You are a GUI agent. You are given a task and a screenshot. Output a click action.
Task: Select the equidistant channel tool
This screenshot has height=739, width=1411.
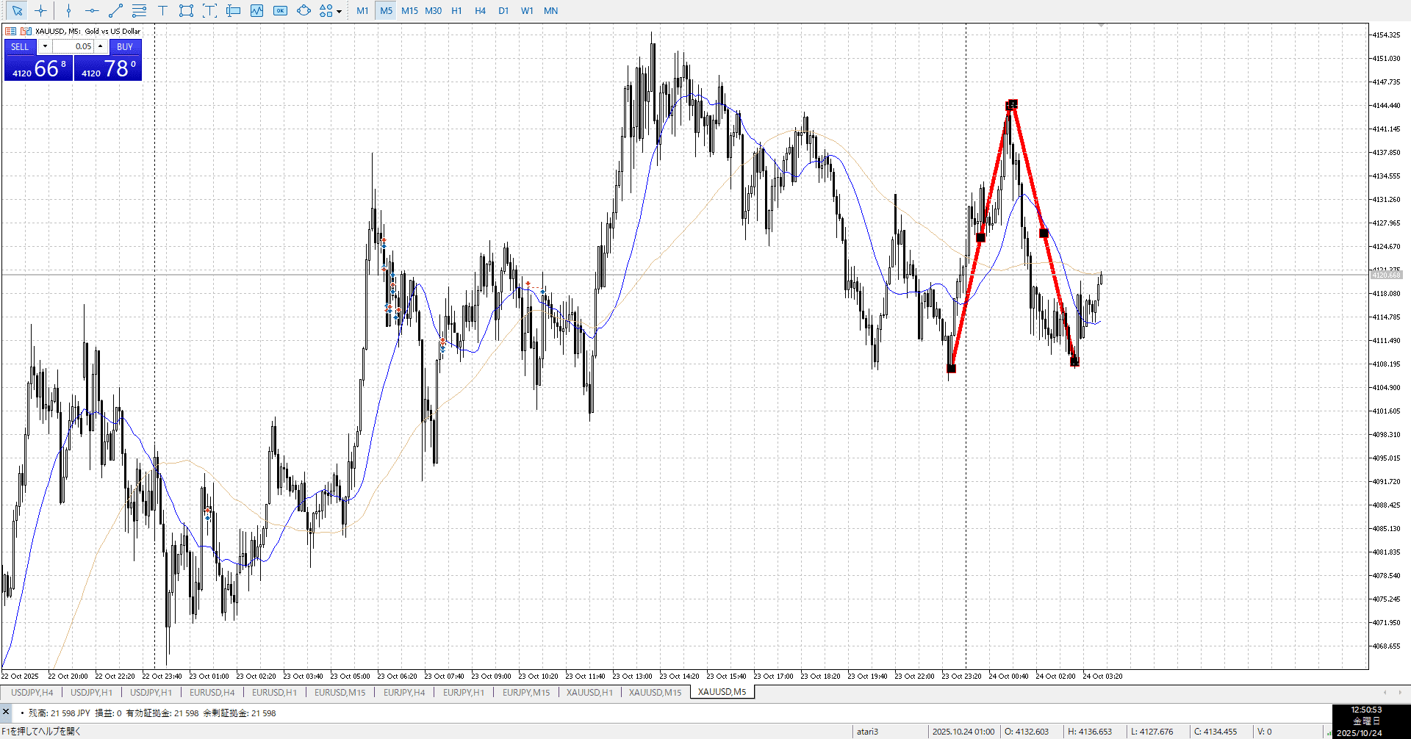[139, 10]
